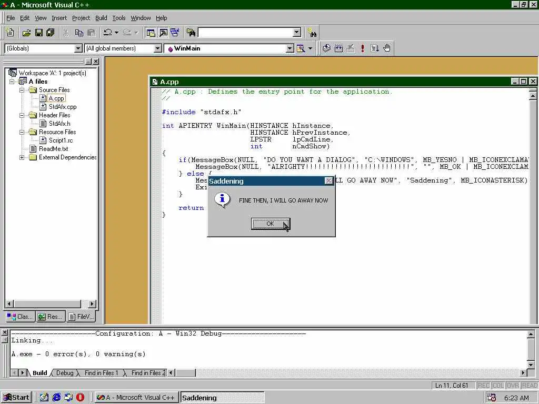Screen dimensions: 539x404
Task: Switch to the Find in Files 1 tab
Action: click(101, 373)
